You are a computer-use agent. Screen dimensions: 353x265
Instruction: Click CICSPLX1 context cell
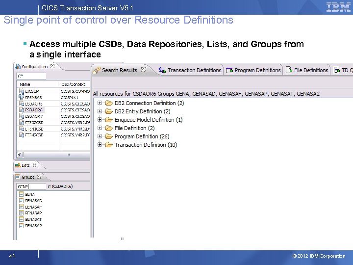coord(69,97)
